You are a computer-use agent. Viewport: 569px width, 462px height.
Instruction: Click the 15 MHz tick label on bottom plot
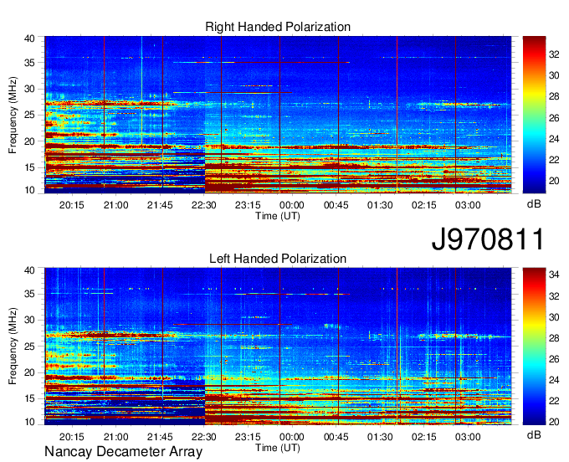tap(29, 398)
